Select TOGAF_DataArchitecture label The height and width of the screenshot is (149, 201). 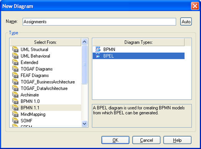(x=44, y=88)
